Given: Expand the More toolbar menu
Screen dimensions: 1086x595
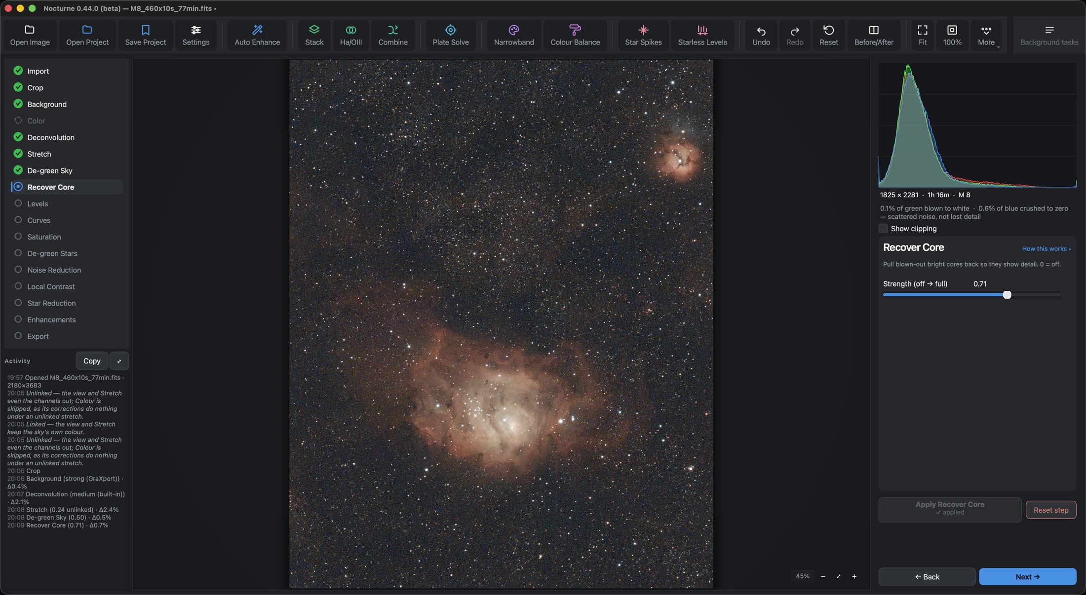Looking at the screenshot, I should click(x=986, y=35).
